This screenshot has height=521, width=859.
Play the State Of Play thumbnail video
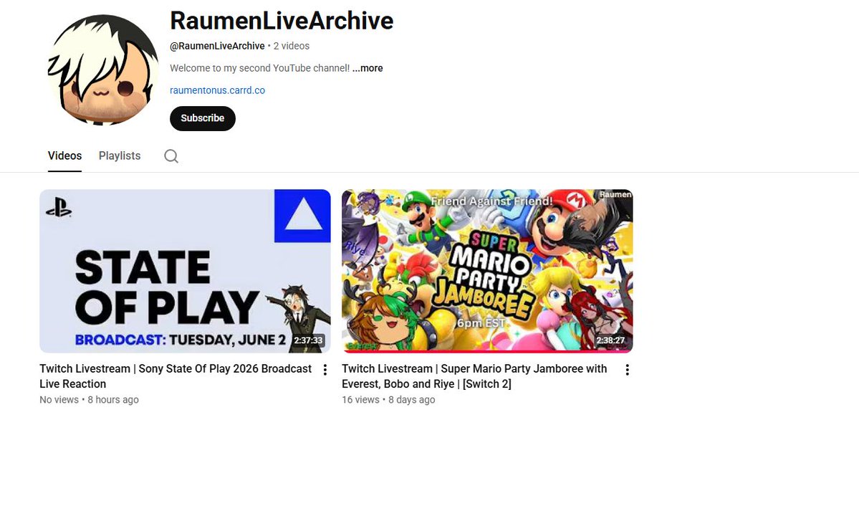(185, 271)
